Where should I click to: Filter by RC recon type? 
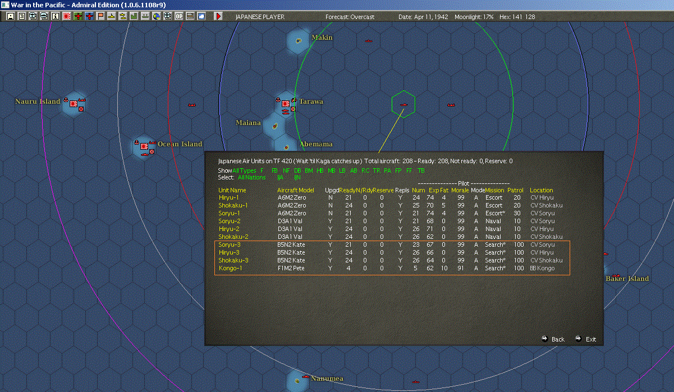coord(365,170)
